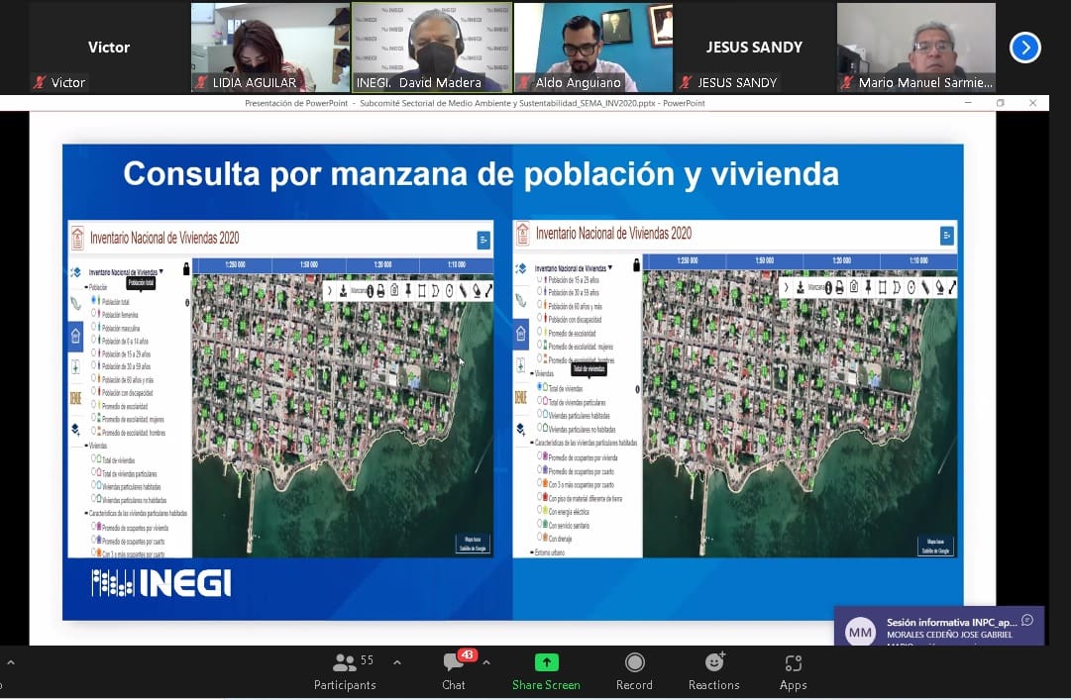Expand the caret next to Participants
1071x700 pixels.
(397, 662)
